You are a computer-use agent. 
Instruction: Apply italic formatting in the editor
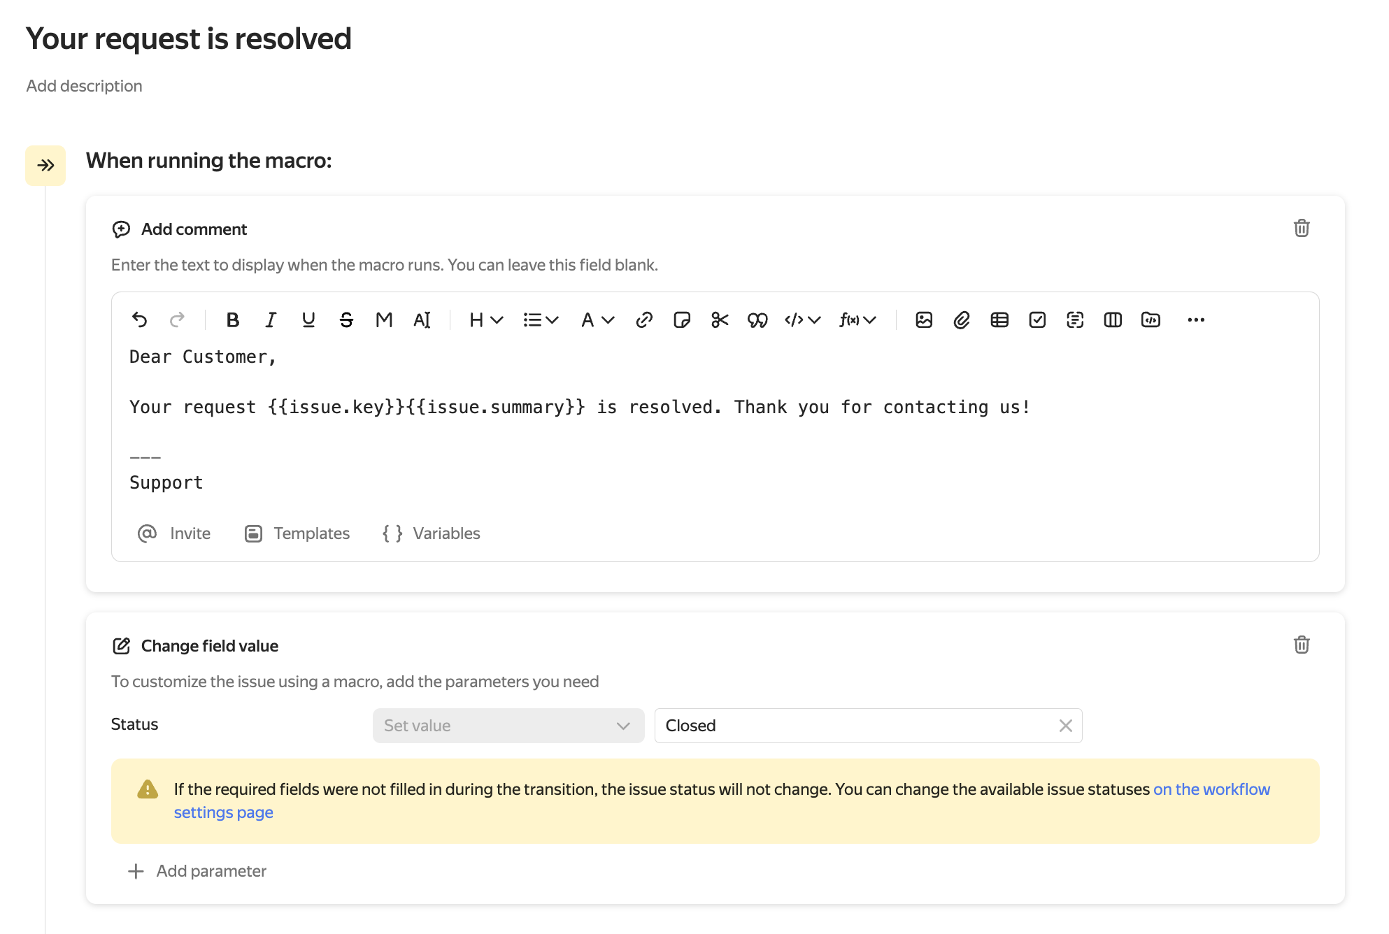(271, 319)
